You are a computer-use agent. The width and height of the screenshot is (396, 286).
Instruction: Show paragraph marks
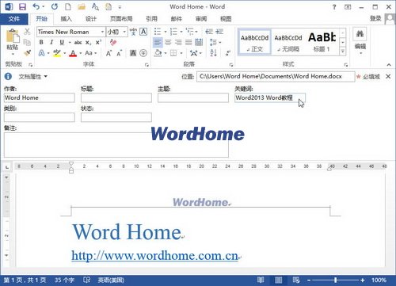[228, 53]
